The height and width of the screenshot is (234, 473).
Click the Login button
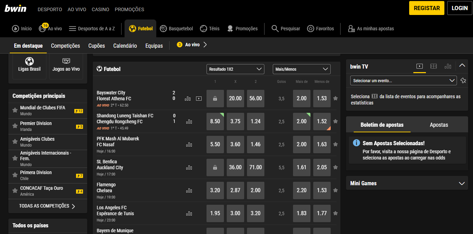coord(460,8)
